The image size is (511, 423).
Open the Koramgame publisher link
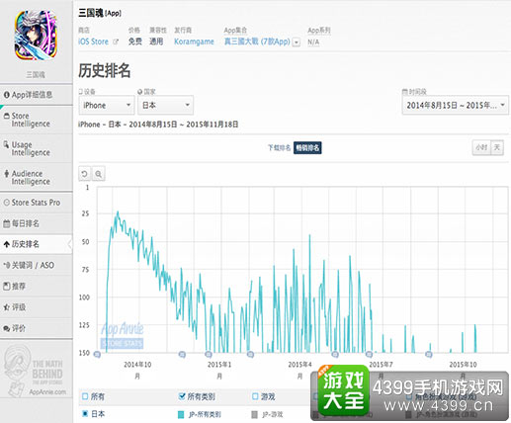(x=194, y=42)
